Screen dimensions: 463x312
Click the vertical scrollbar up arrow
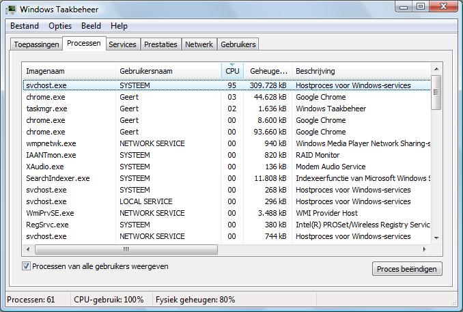click(436, 69)
